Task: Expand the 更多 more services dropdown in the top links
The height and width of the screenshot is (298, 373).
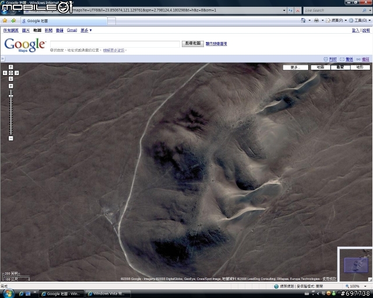Action: (86, 30)
